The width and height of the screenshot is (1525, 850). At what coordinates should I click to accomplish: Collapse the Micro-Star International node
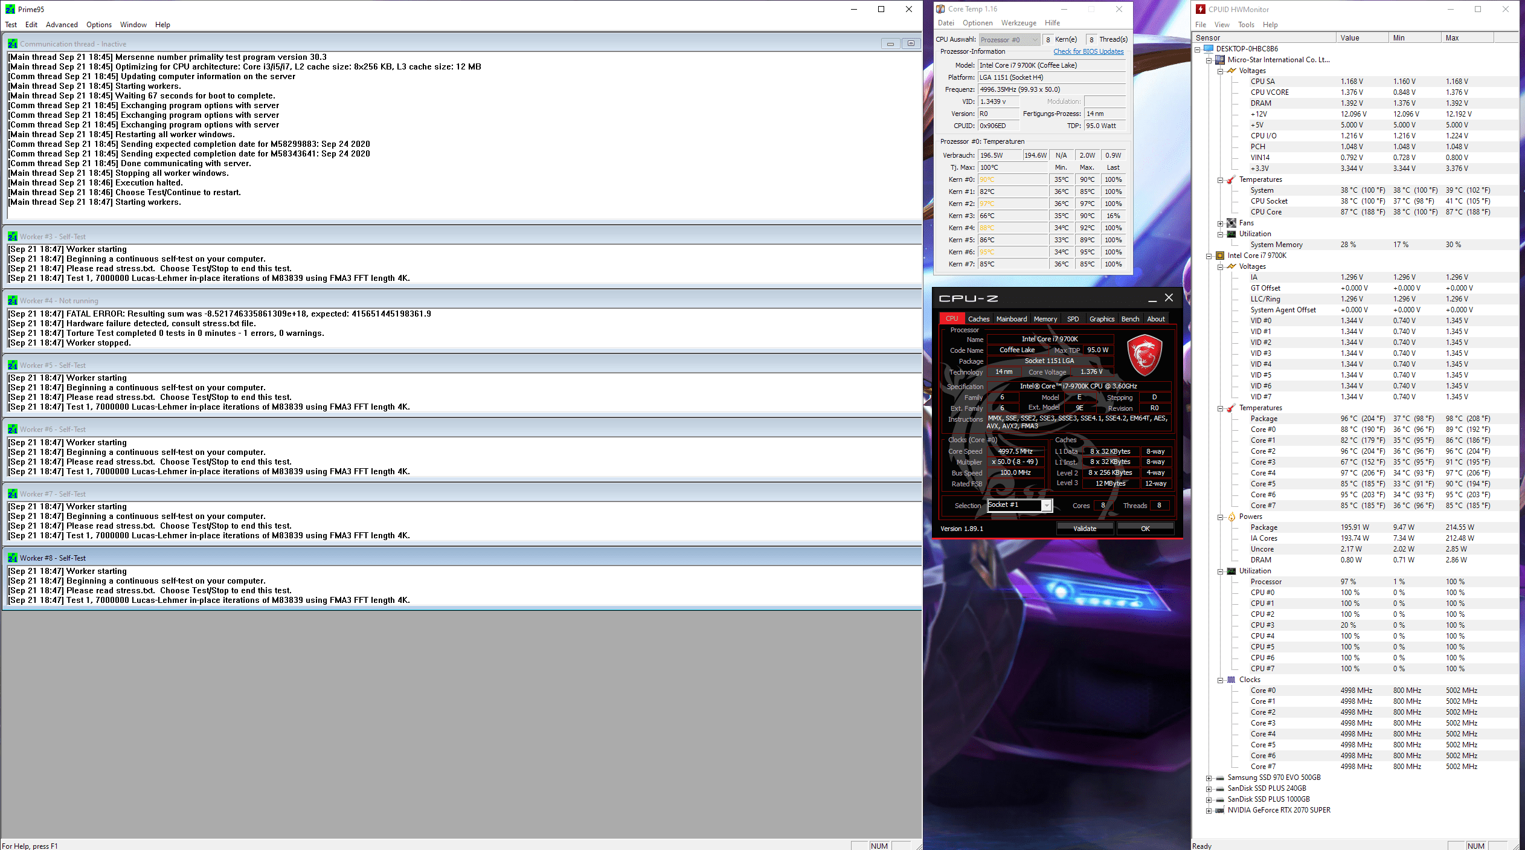tap(1209, 60)
